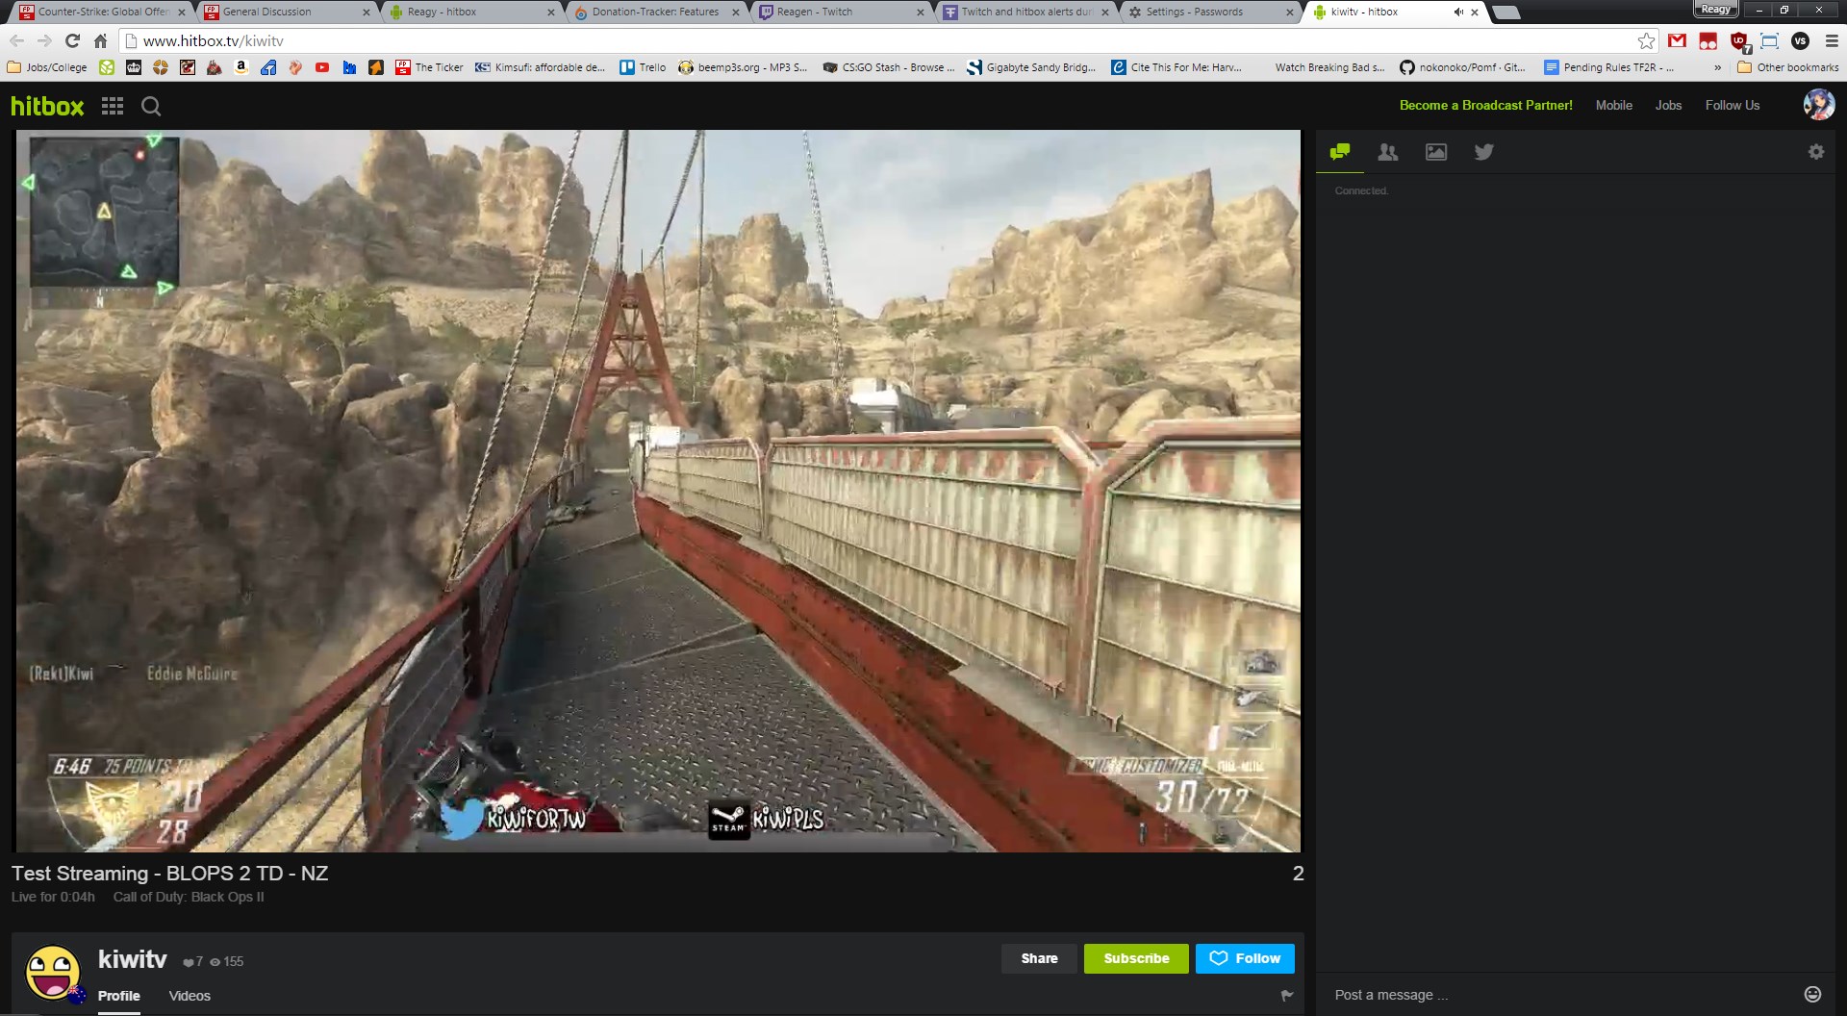Open the Twitter tab in chat panel
1847x1016 pixels.
click(x=1483, y=152)
